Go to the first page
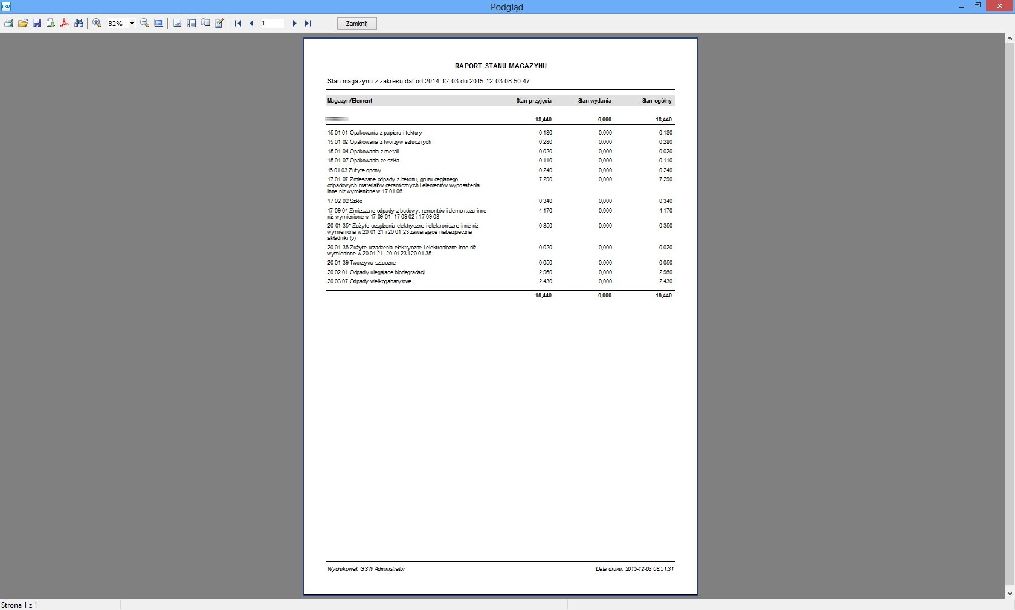This screenshot has height=610, width=1015. [x=238, y=23]
